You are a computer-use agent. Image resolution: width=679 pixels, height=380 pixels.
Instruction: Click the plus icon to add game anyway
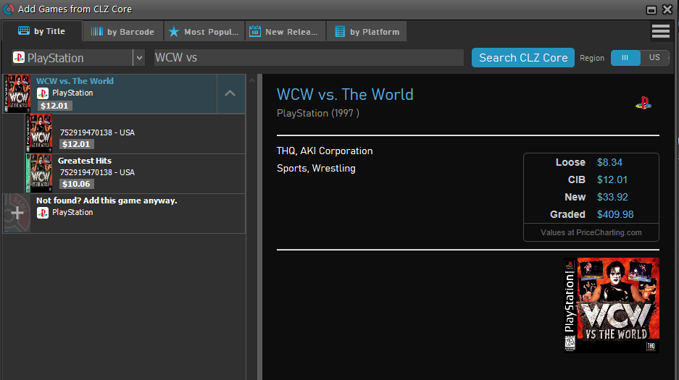[x=17, y=213]
